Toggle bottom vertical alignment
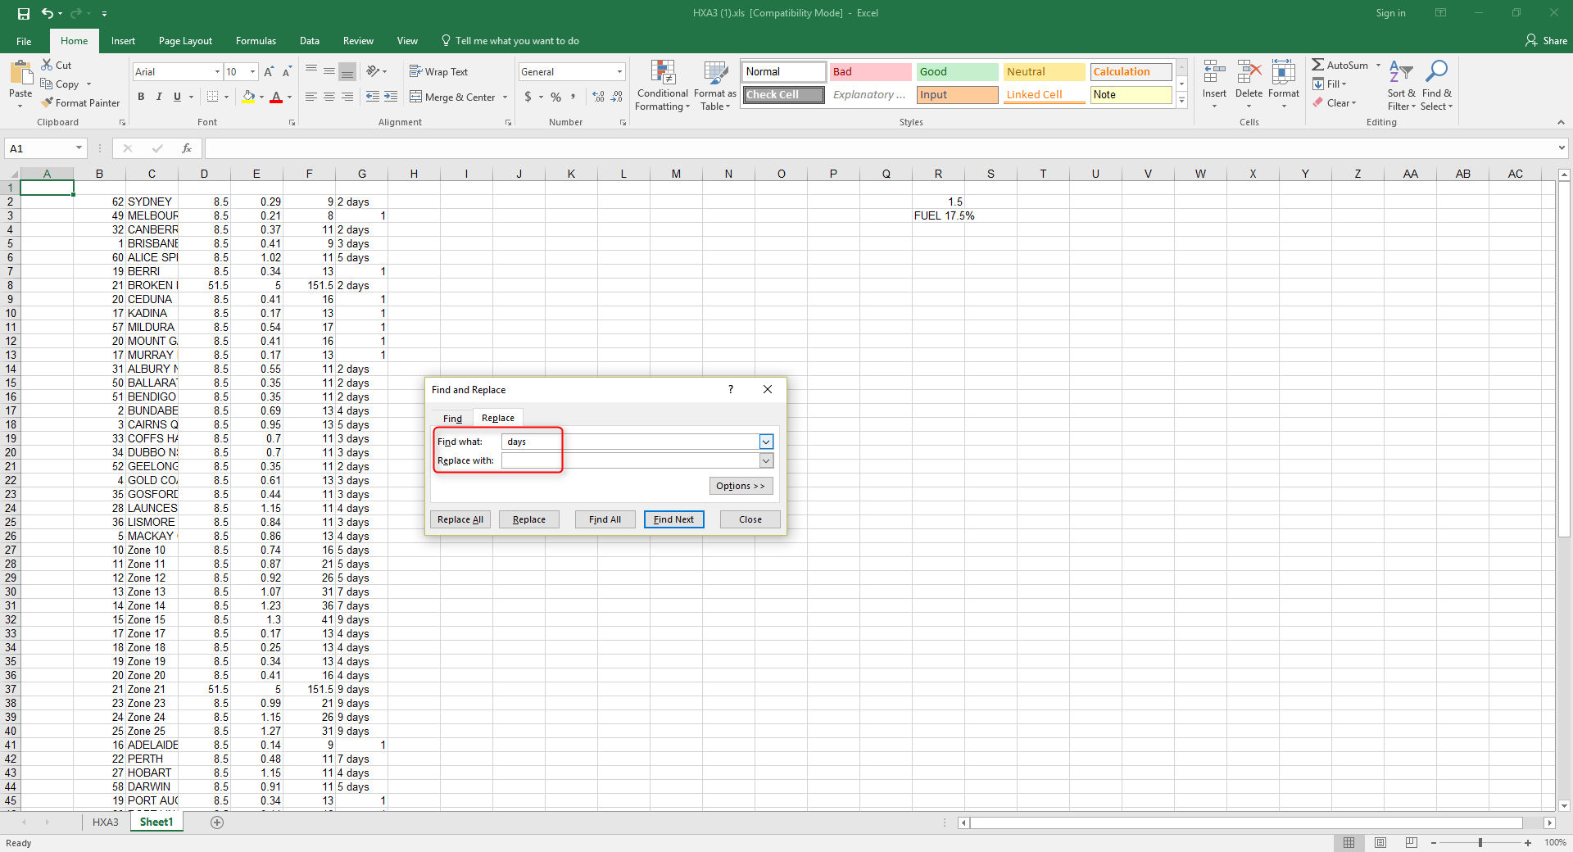 [347, 71]
